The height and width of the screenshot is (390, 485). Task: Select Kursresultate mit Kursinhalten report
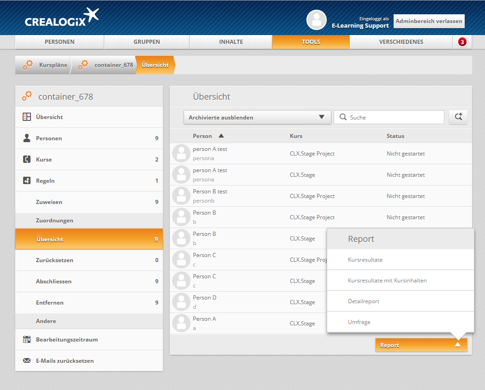coord(387,281)
